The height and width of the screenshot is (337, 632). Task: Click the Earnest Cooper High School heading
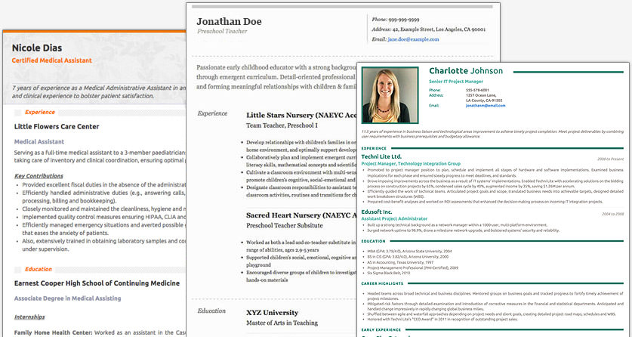pos(97,283)
